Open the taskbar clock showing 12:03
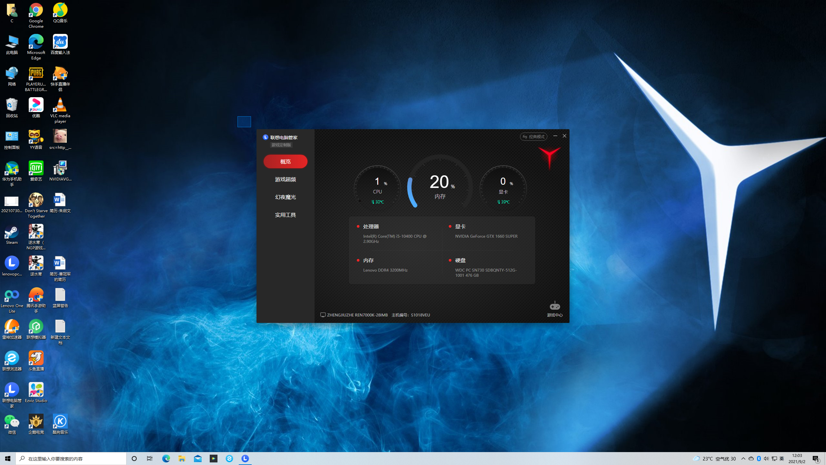This screenshot has height=465, width=826. 797,459
